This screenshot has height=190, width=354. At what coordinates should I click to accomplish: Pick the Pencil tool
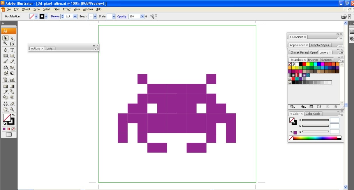[x=12, y=61]
